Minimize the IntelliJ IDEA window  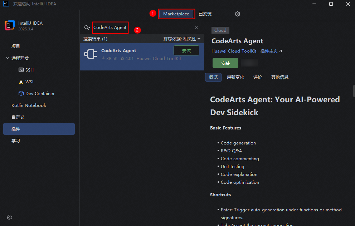point(314,4)
